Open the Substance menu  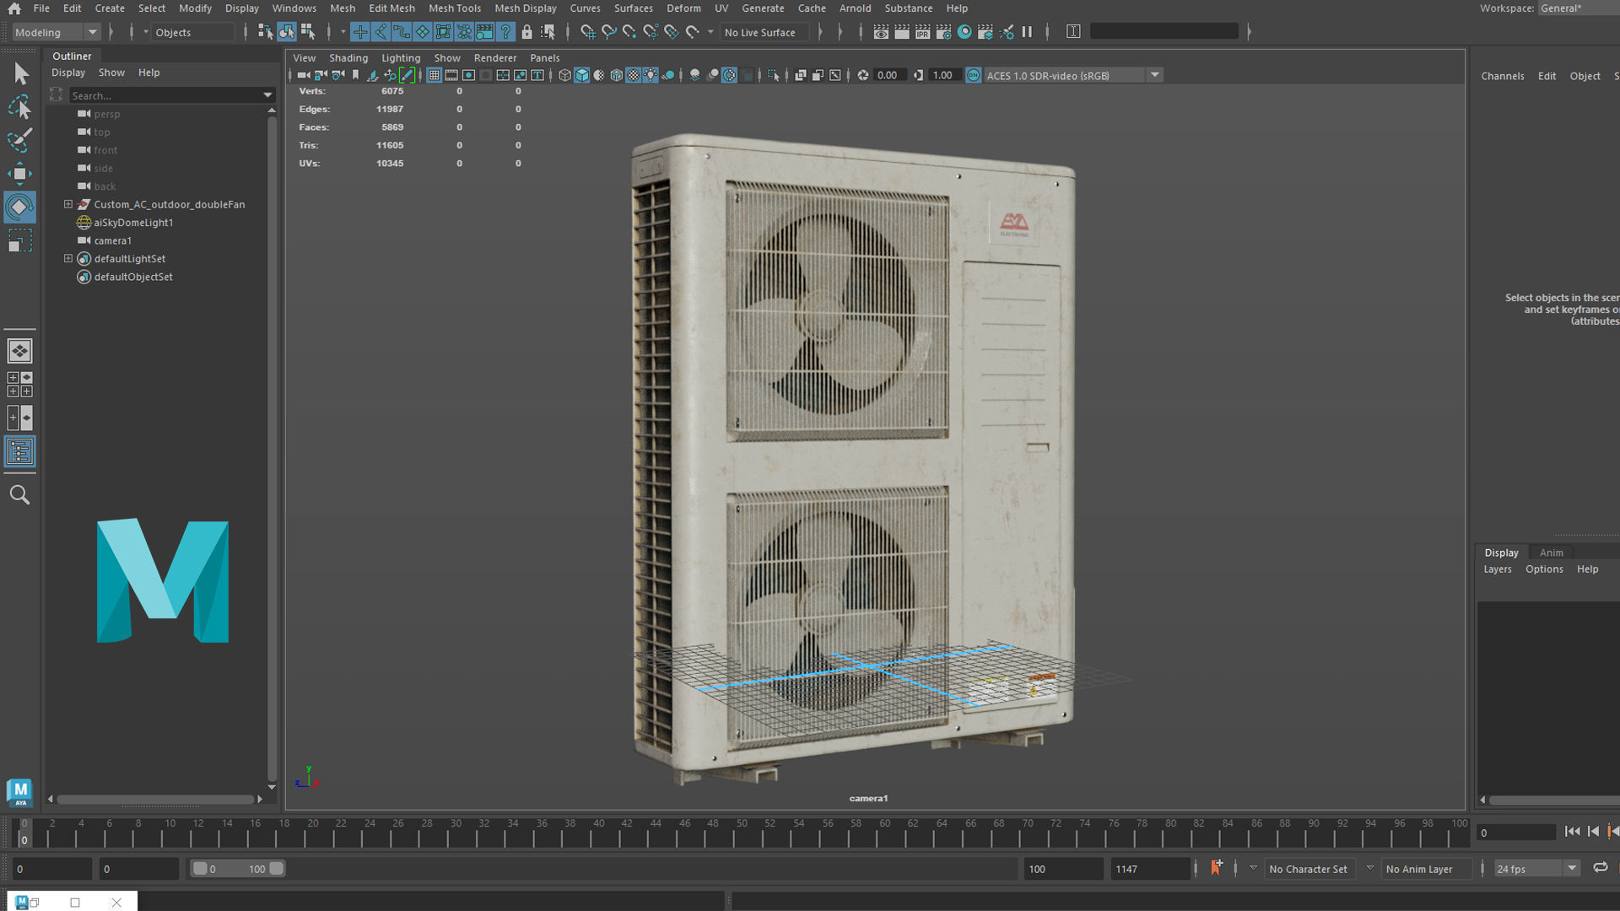[908, 8]
